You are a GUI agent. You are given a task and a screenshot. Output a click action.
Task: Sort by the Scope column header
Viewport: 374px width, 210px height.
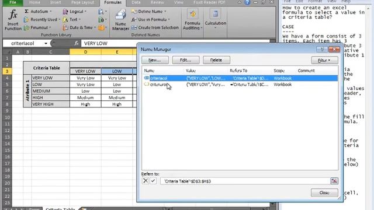[x=279, y=71]
